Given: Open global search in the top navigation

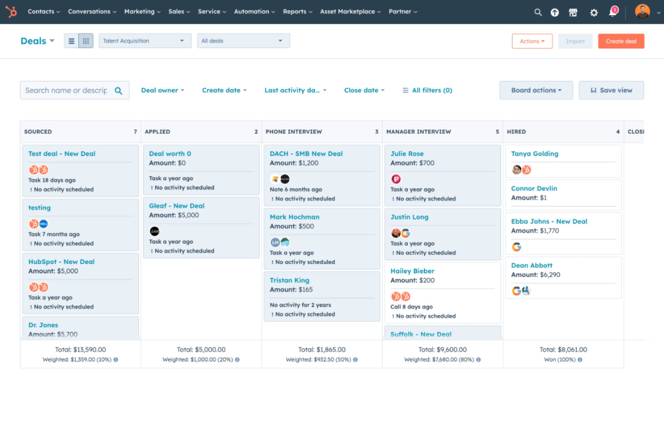Looking at the screenshot, I should [538, 12].
